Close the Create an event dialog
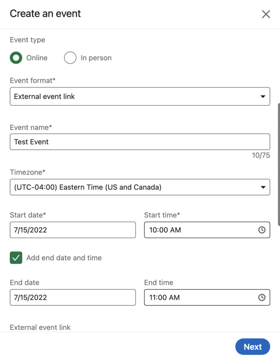Image resolution: width=280 pixels, height=359 pixels. pos(266,14)
